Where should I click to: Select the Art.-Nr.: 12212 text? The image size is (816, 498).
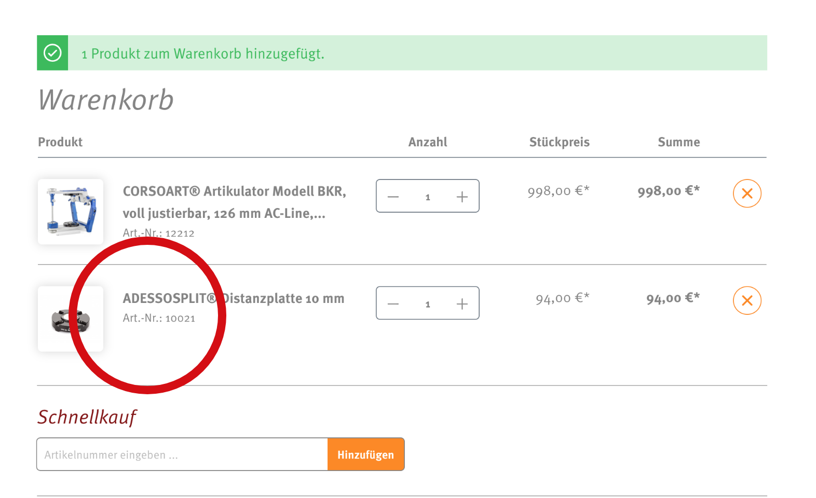pyautogui.click(x=158, y=233)
